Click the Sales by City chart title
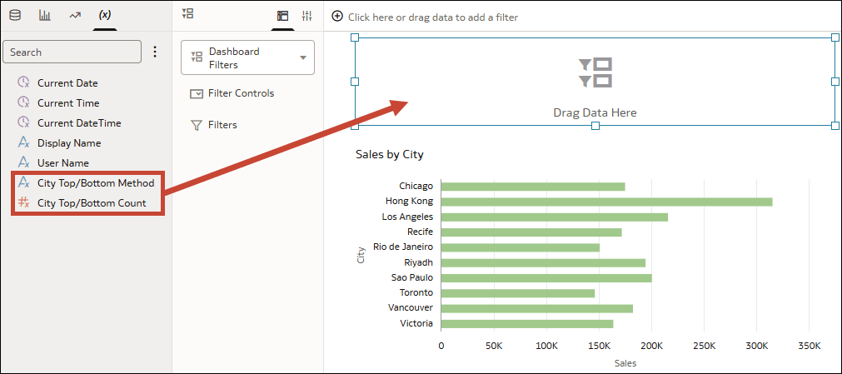The height and width of the screenshot is (374, 842). pos(389,155)
